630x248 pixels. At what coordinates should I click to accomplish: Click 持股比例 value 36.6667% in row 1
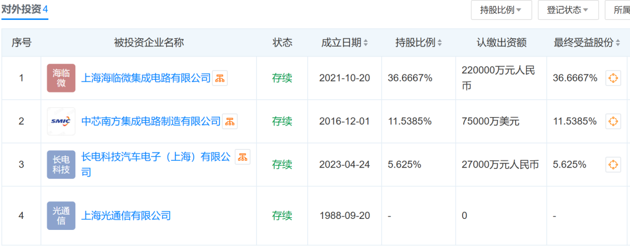pos(410,78)
